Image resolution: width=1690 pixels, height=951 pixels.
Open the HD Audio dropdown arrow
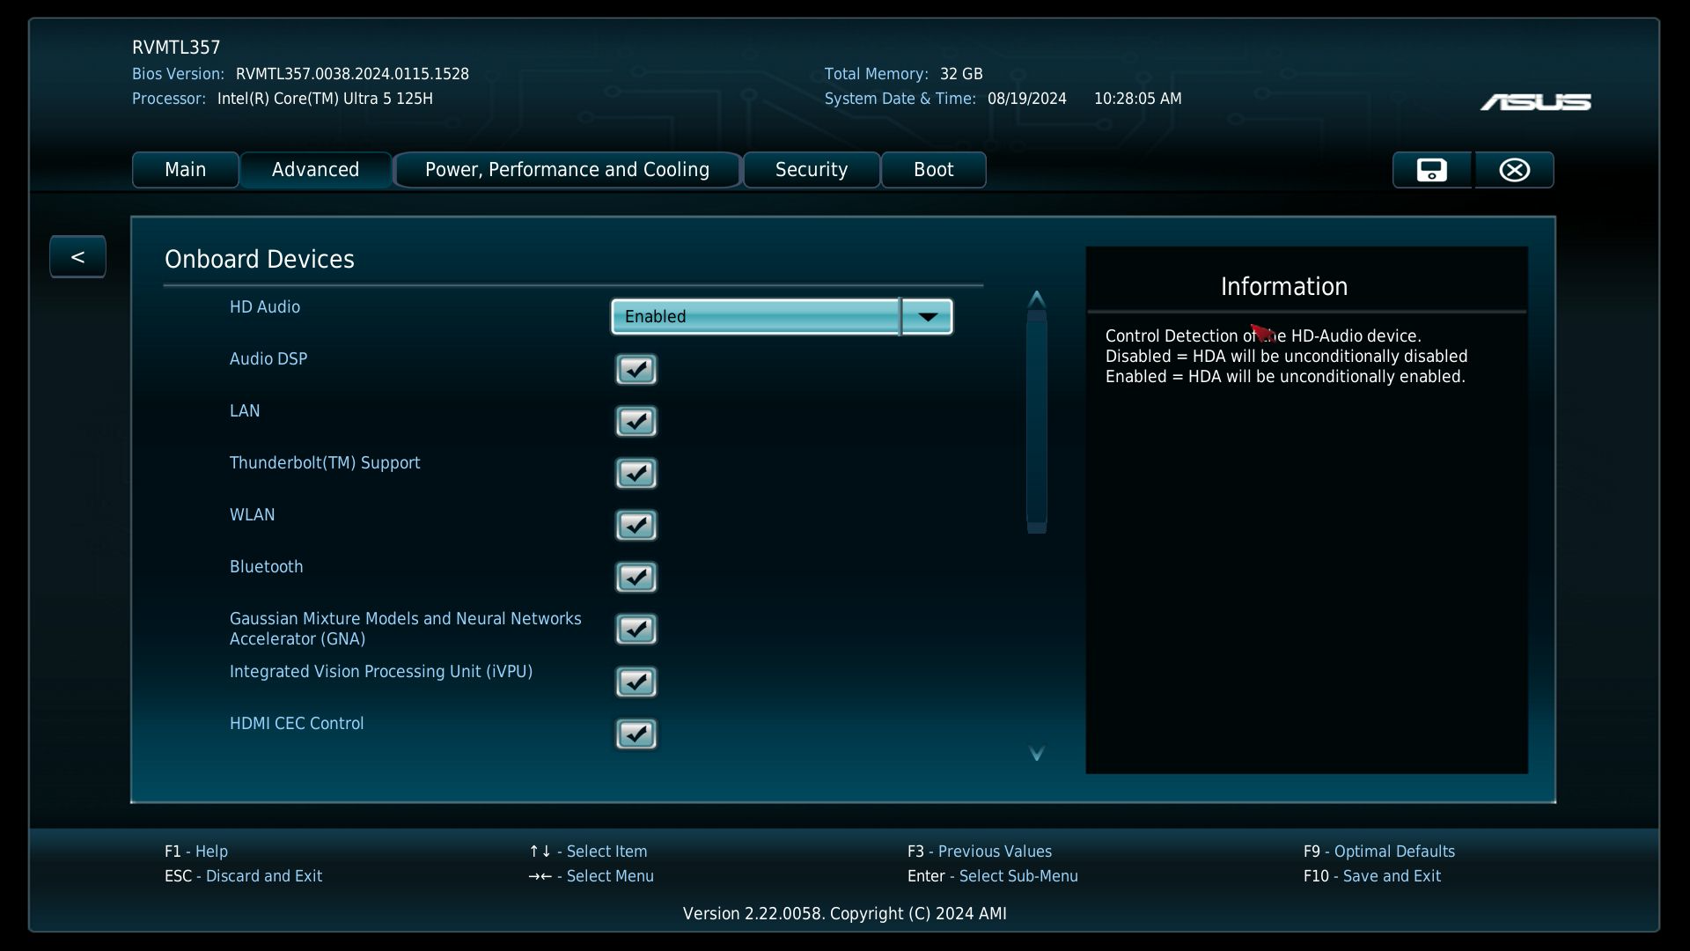(x=927, y=317)
